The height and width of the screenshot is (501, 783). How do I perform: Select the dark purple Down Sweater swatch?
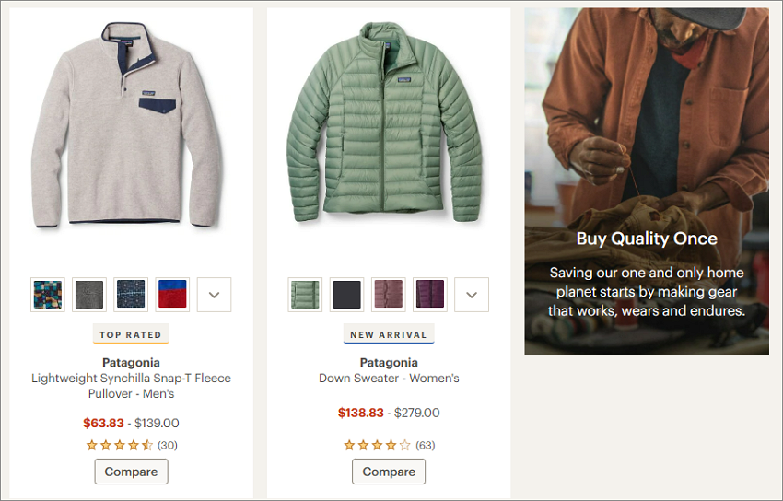(430, 295)
